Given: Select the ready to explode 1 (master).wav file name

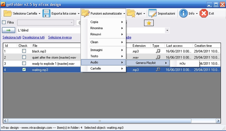Looking at the screenshot, I should point(53,63).
